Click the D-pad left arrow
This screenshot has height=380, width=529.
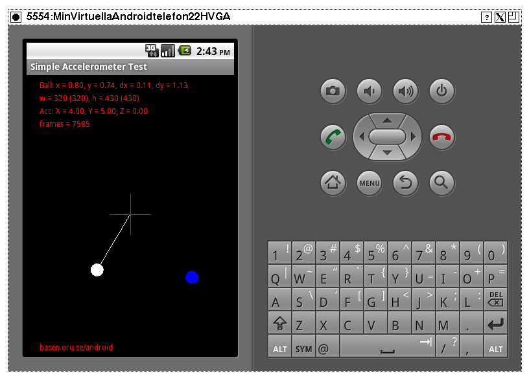(x=362, y=137)
